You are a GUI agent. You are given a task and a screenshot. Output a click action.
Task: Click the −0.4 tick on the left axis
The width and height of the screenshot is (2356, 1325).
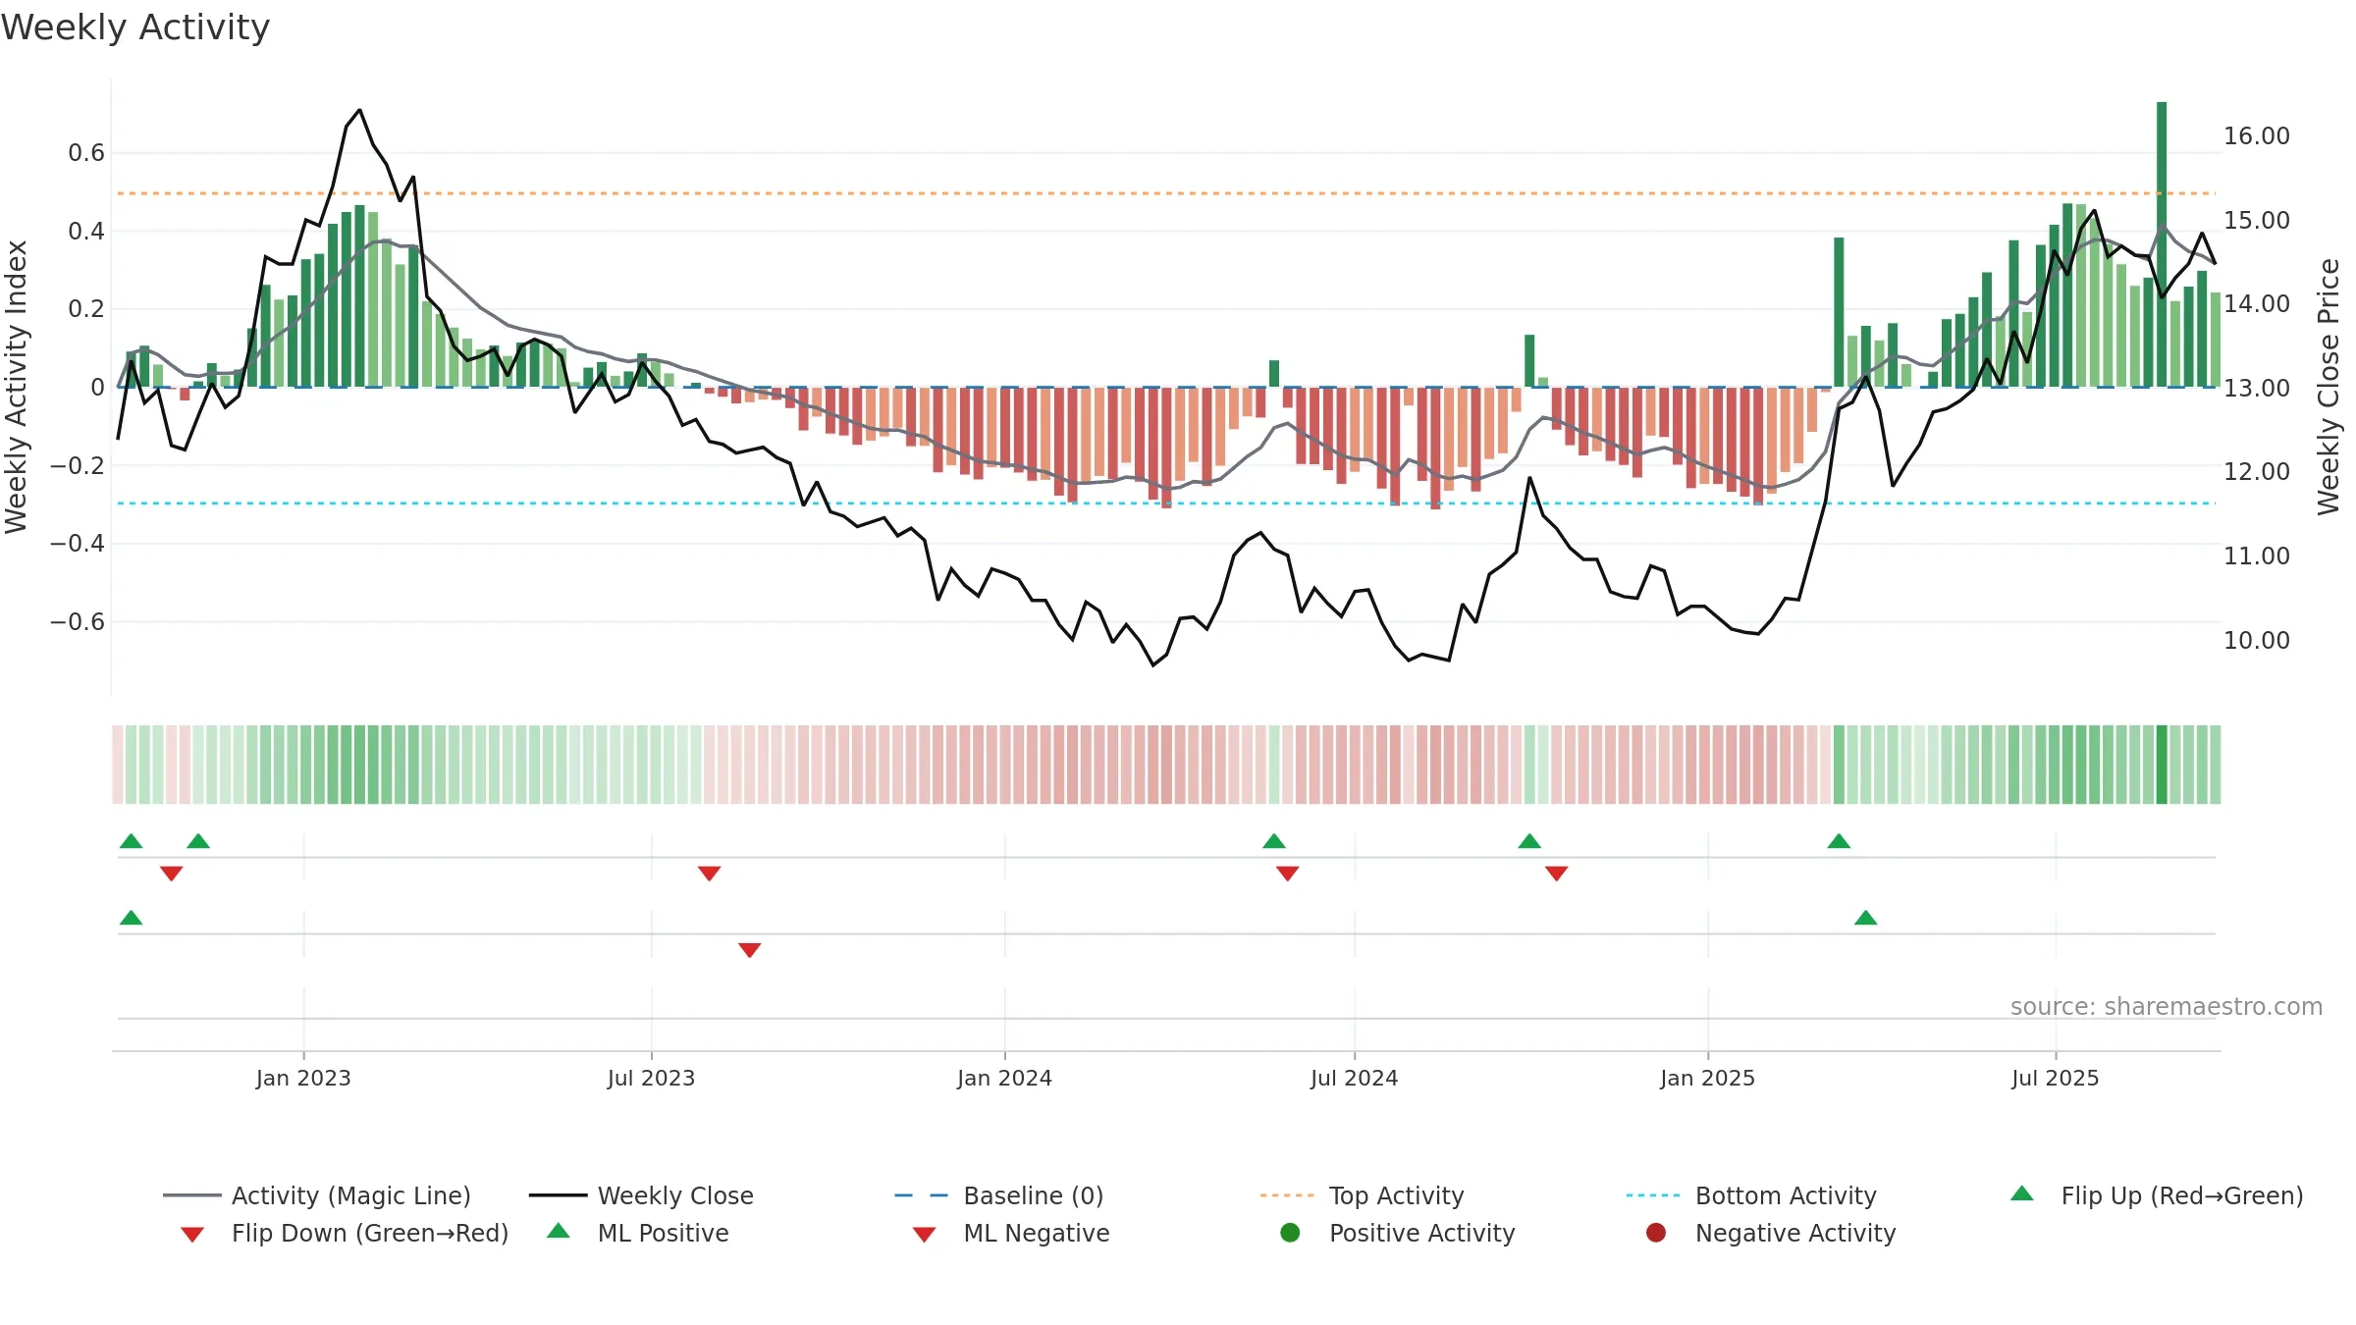coord(78,544)
